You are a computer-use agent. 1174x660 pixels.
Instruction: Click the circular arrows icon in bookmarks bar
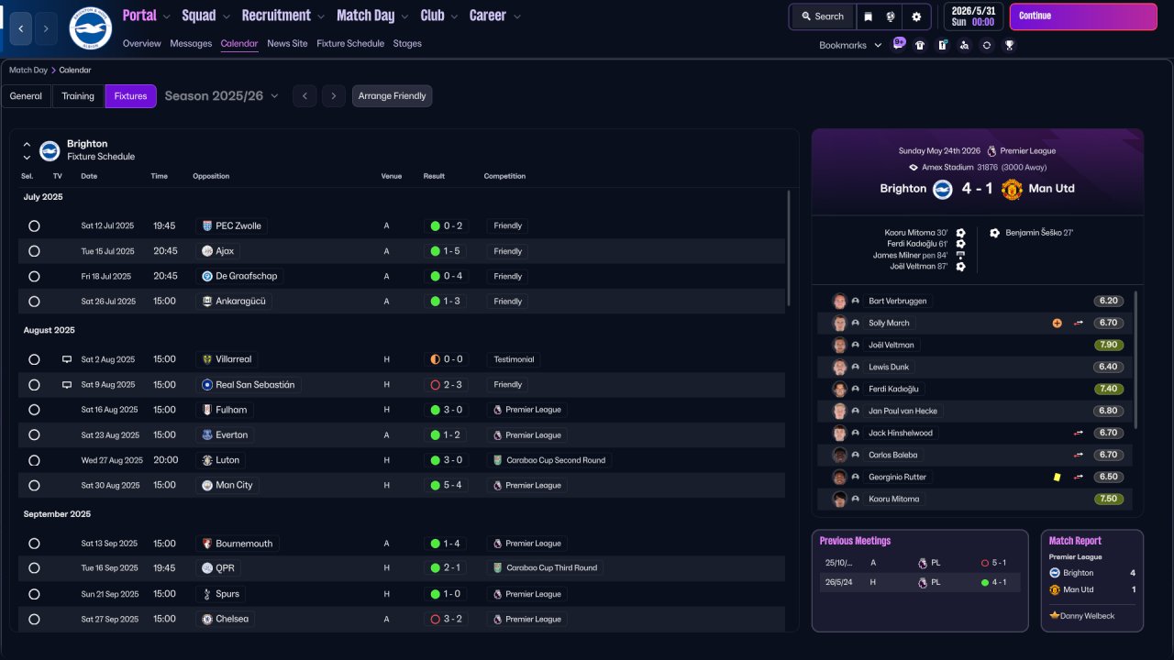(x=986, y=45)
